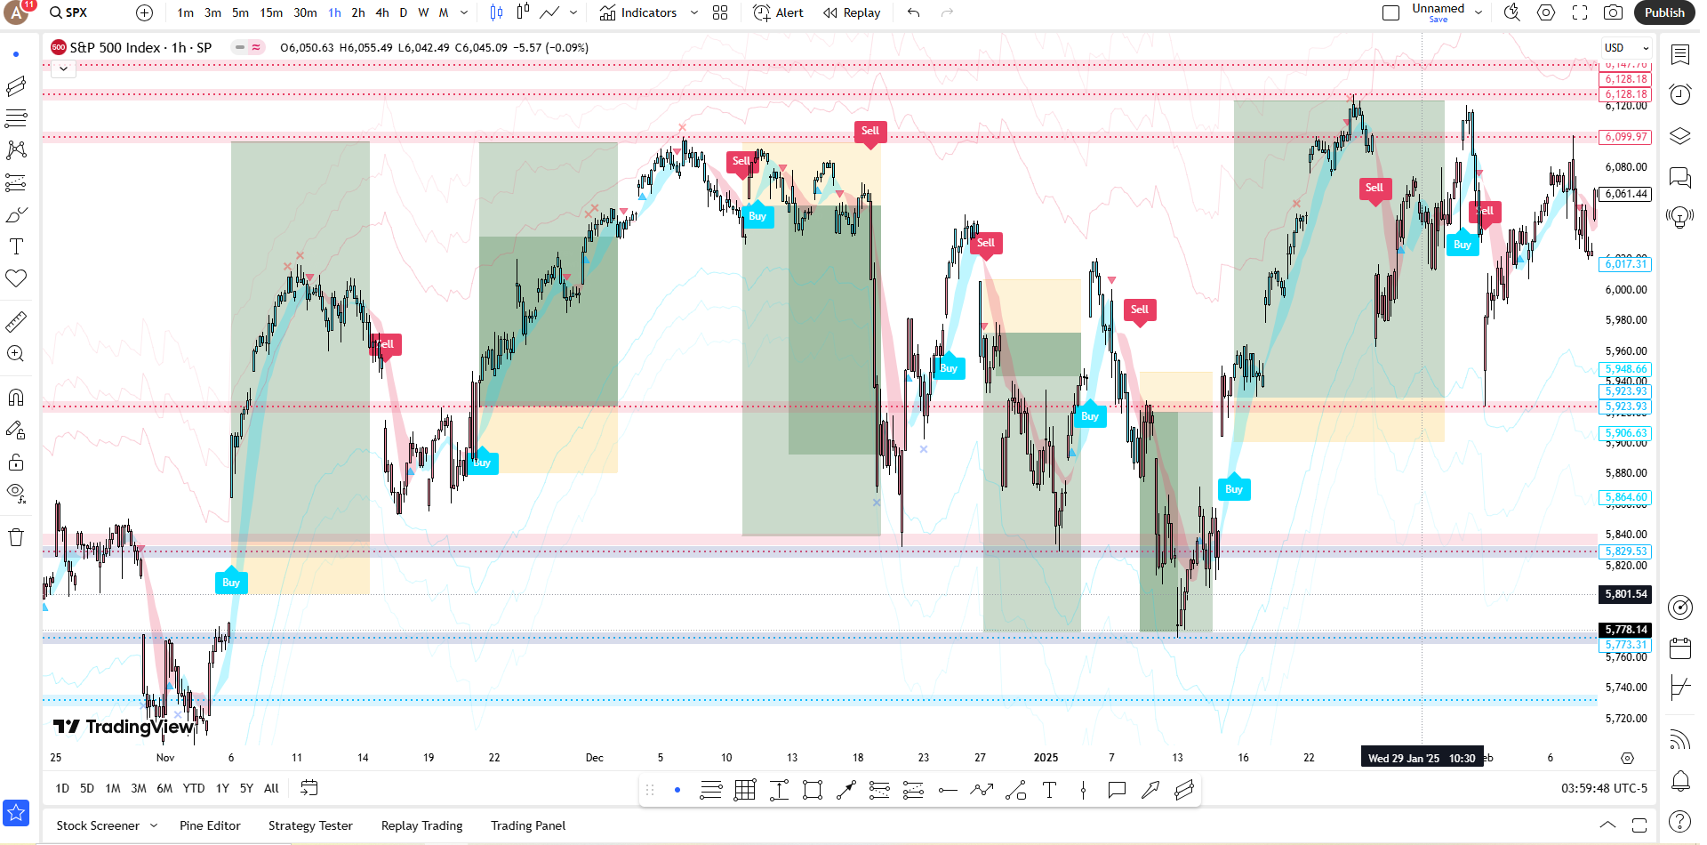Select the rectangle tool in floating toolbar
Image resolution: width=1707 pixels, height=845 pixels.
pyautogui.click(x=813, y=790)
